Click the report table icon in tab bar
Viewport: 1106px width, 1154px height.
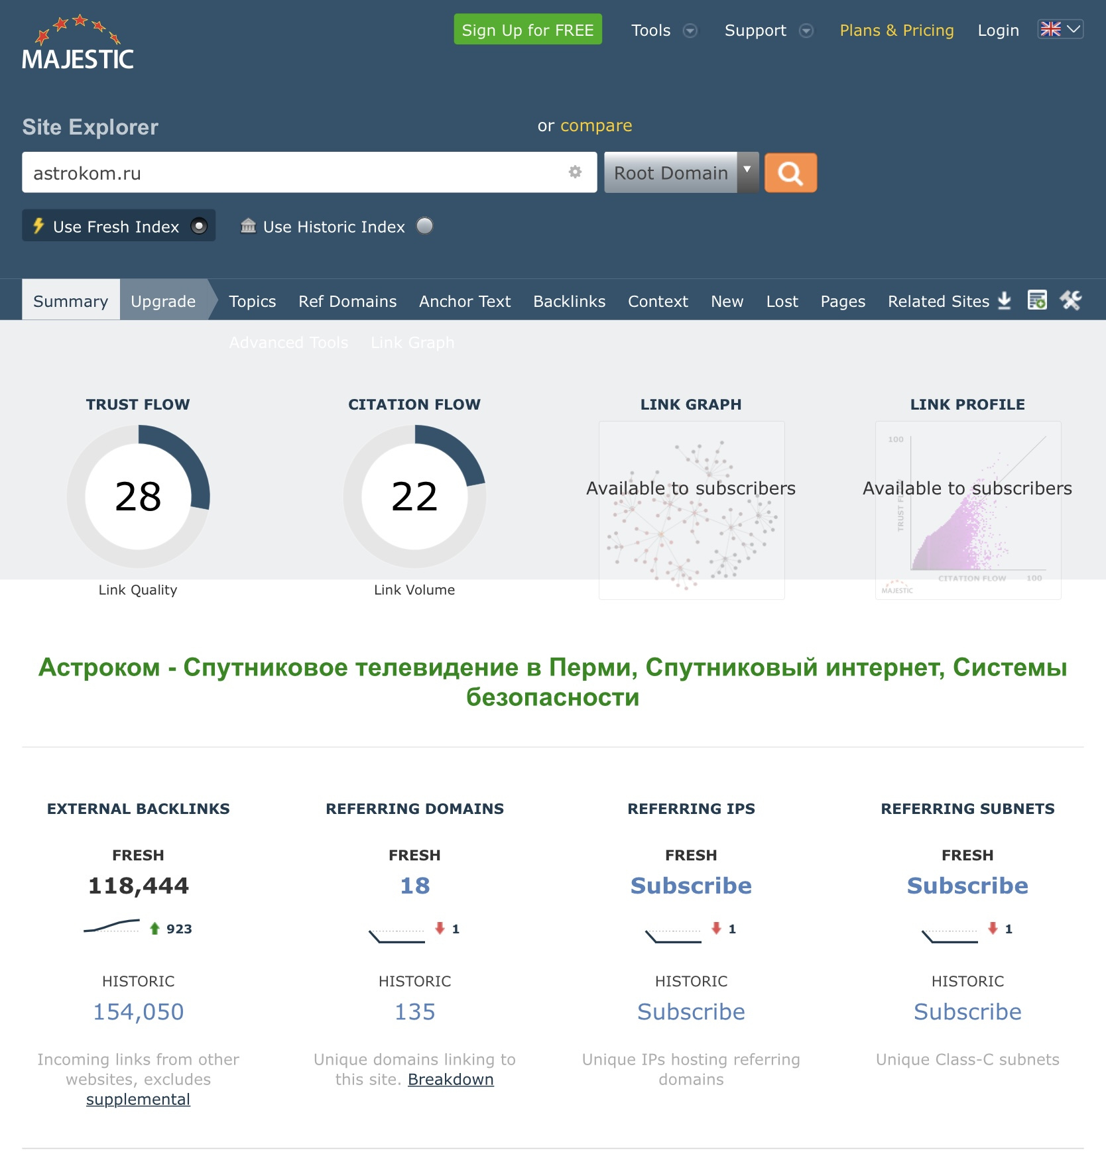[x=1037, y=300]
